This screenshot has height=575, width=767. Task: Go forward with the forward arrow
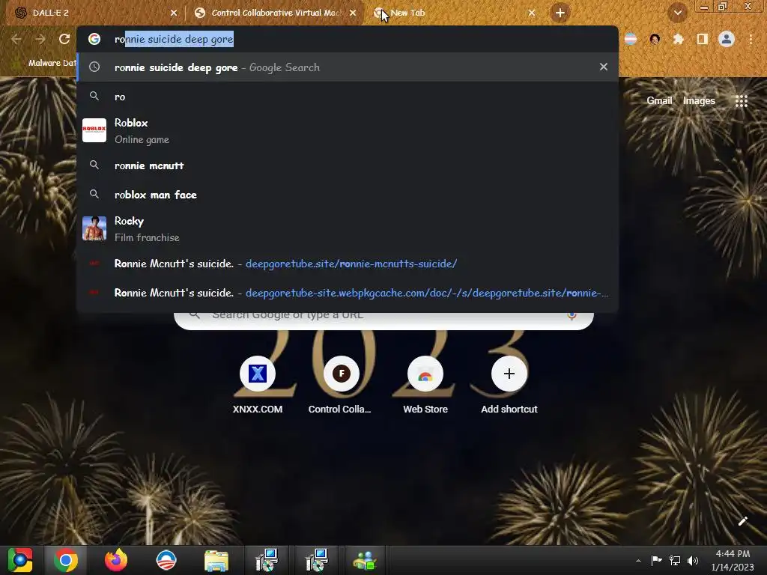point(40,39)
